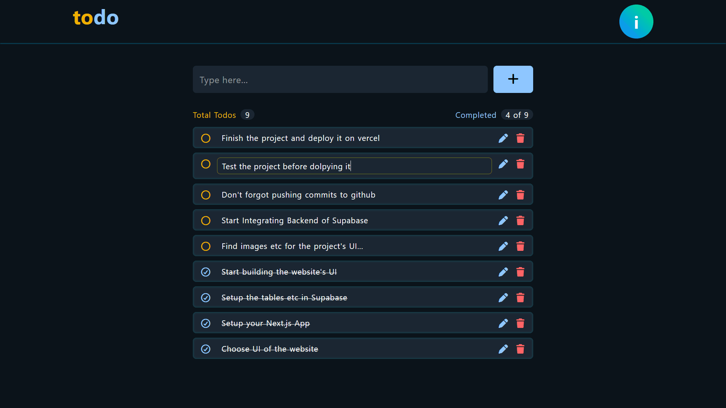This screenshot has width=726, height=408.
Task: Delete the 'Find images etc' todo
Action: tap(520, 246)
